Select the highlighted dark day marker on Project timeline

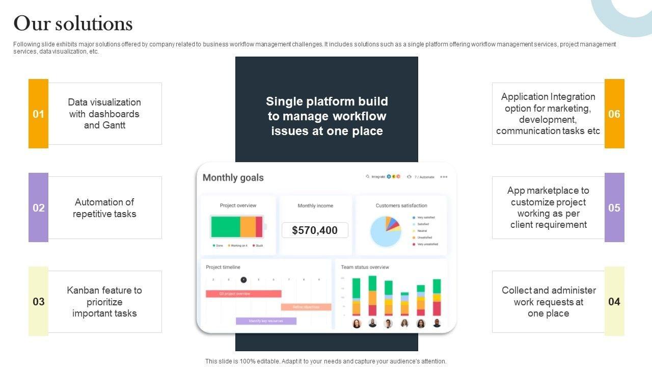point(243,279)
